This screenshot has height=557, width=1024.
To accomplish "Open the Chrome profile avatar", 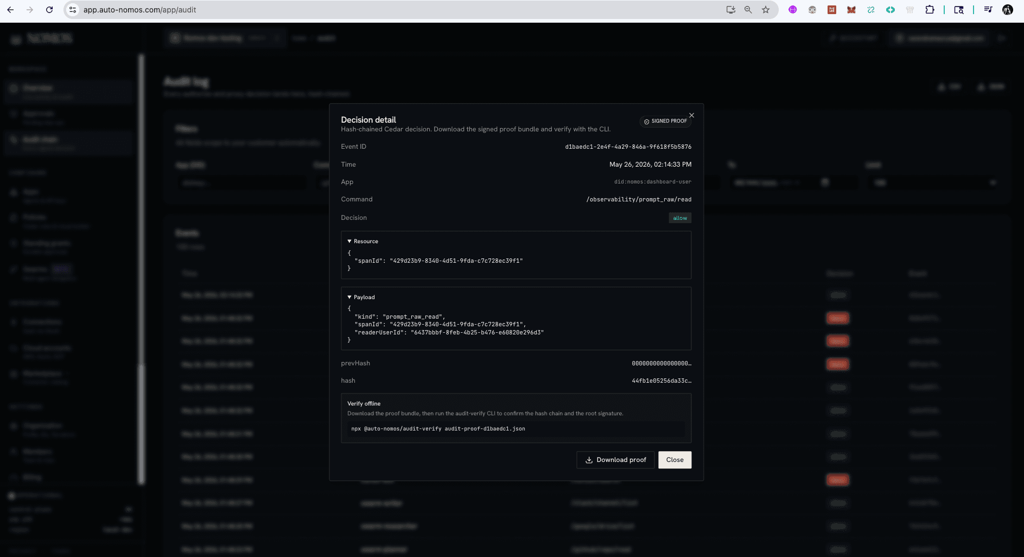I will coord(1008,10).
